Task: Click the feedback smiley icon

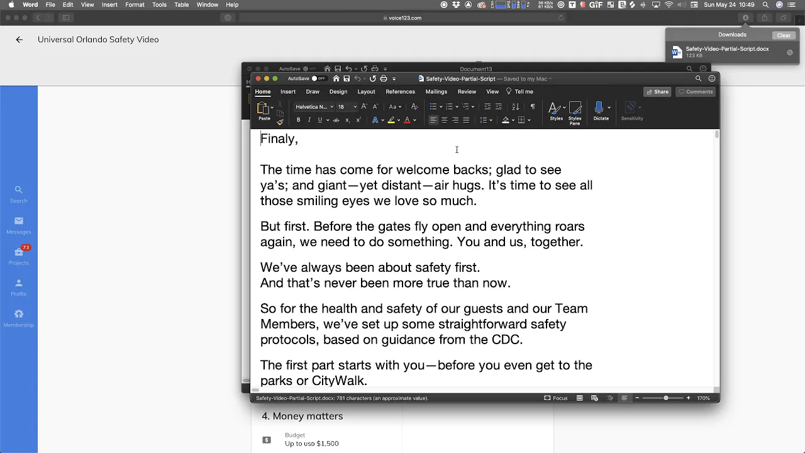Action: click(x=712, y=79)
